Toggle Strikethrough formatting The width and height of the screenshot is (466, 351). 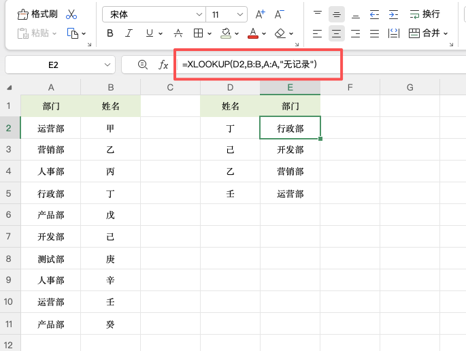178,33
